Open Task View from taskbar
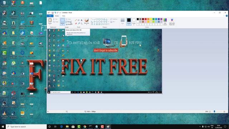229x129 pixels. [55, 126]
